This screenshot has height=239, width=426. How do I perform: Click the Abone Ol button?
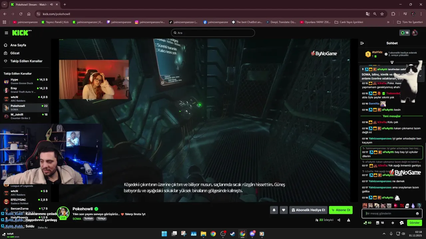[x=341, y=210]
